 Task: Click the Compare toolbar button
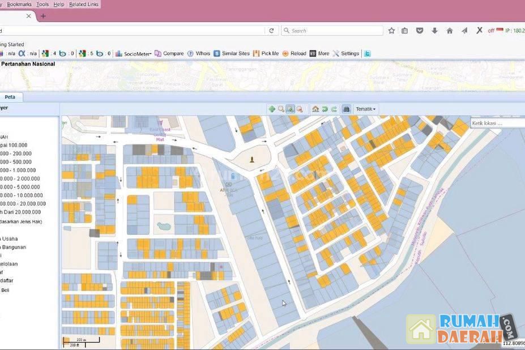(169, 54)
